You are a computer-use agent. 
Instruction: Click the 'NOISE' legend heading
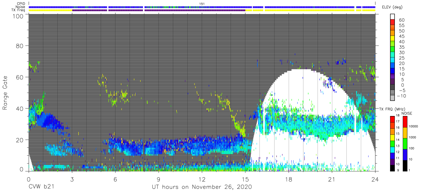point(407,113)
